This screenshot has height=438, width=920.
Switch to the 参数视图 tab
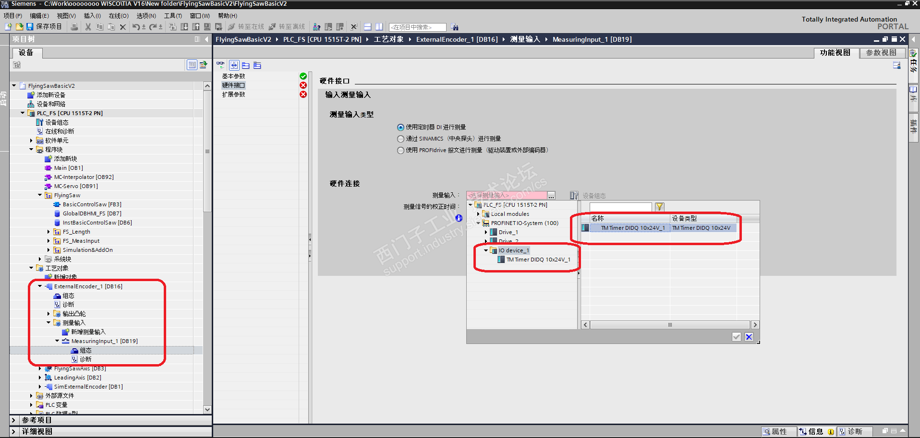coord(881,53)
